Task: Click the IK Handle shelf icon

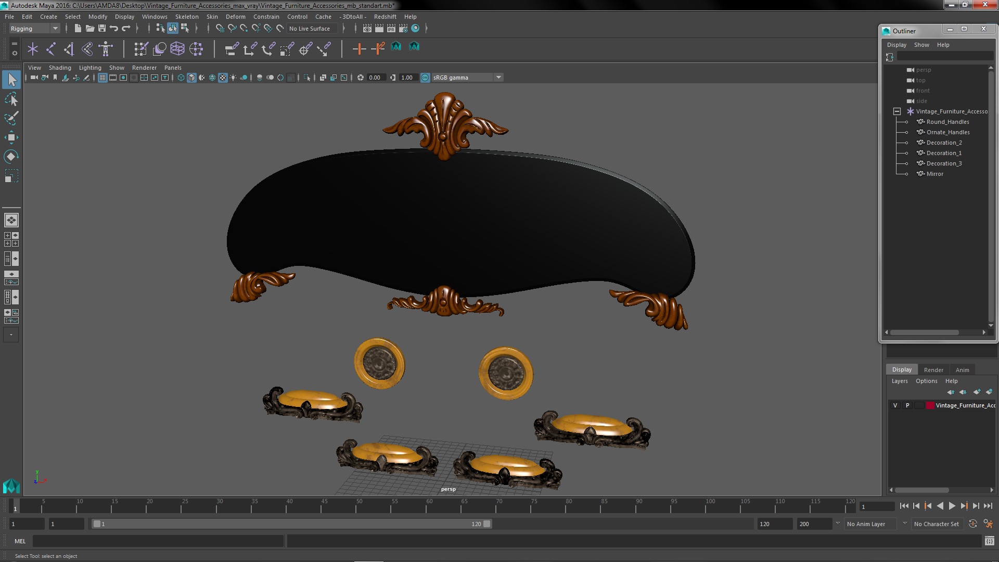Action: tap(69, 49)
